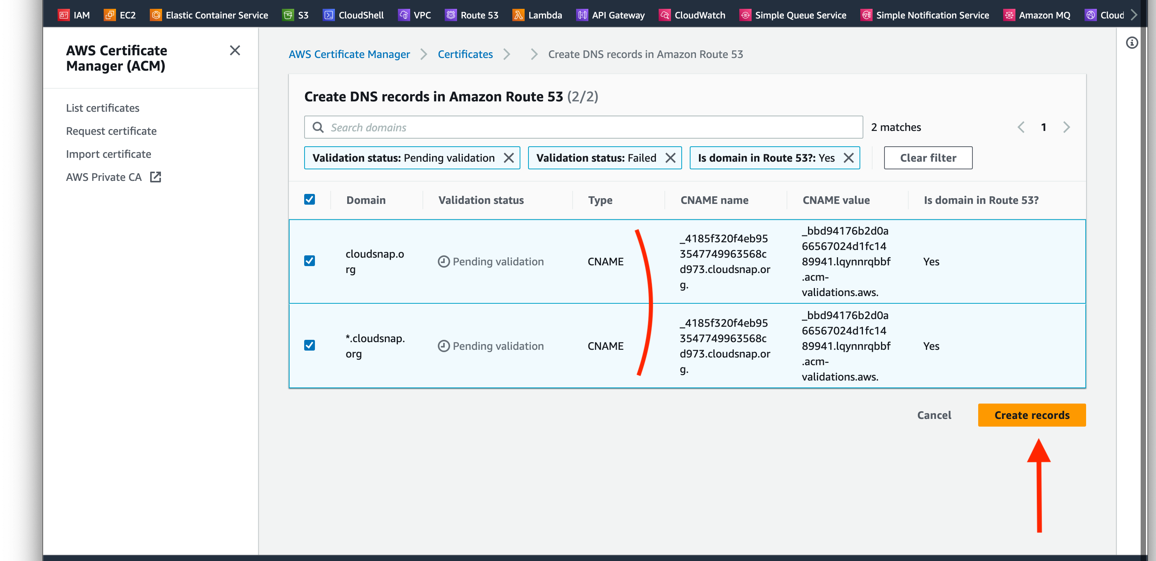Click Pending validation status in cloudsnap.org row
1156x561 pixels.
coord(490,261)
